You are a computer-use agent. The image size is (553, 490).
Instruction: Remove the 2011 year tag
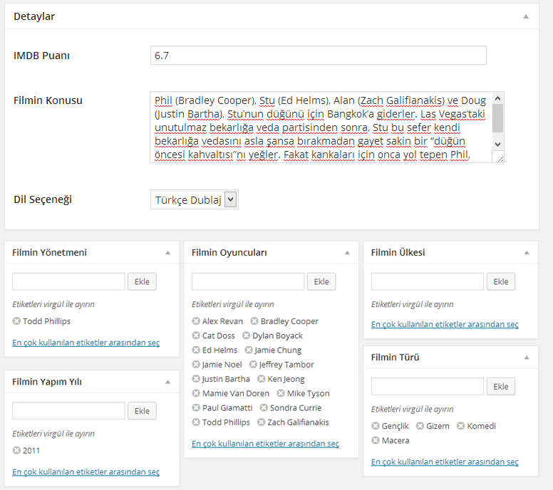[x=16, y=450]
